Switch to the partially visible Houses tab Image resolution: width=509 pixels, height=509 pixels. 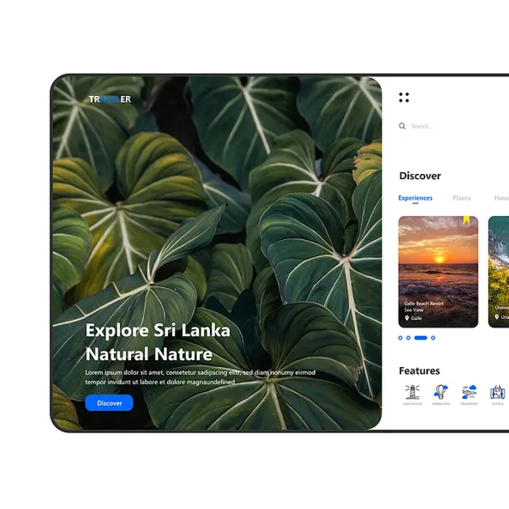click(x=501, y=198)
